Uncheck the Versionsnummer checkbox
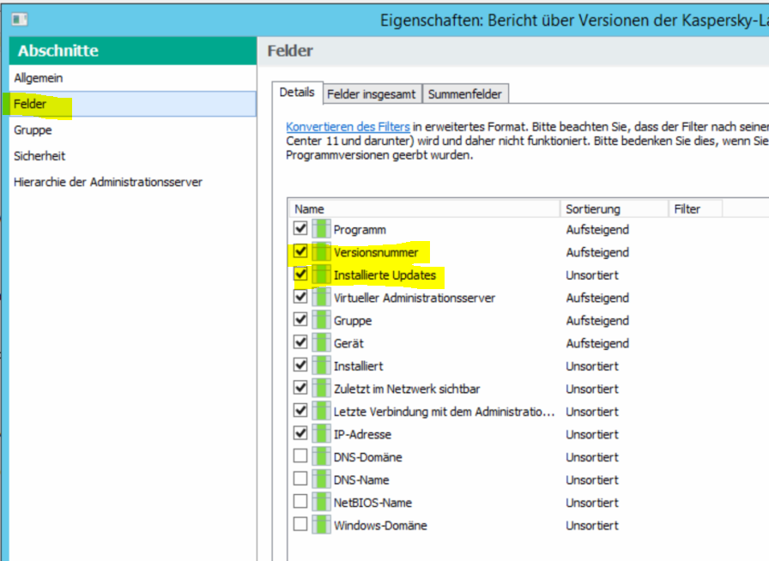This screenshot has height=561, width=769. [300, 251]
